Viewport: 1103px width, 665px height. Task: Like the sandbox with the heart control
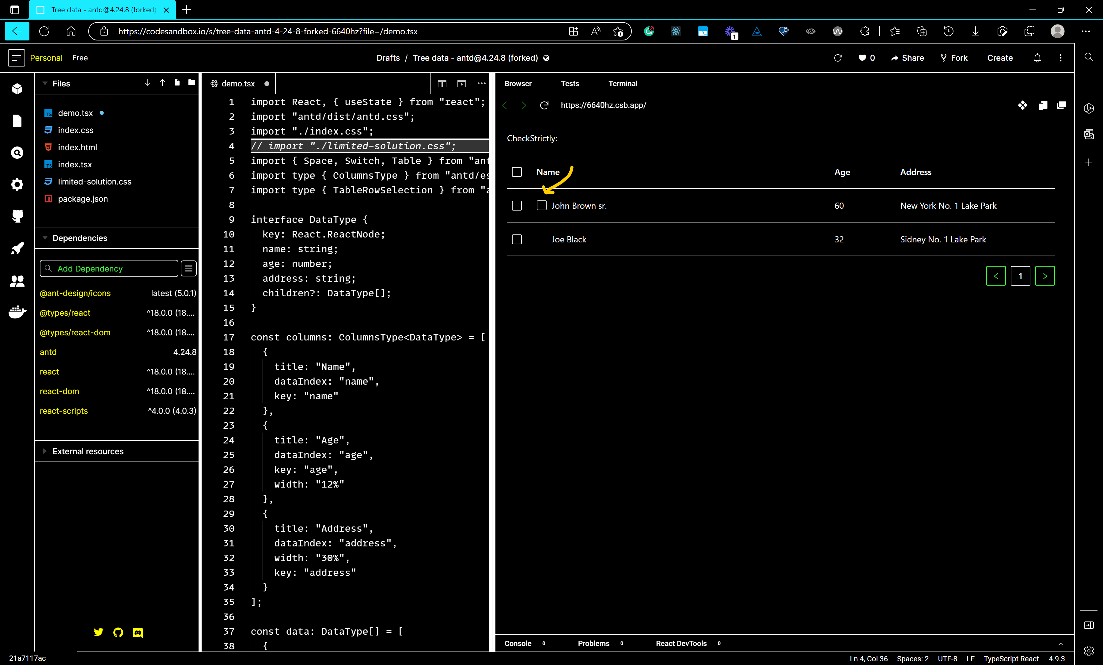(x=861, y=58)
